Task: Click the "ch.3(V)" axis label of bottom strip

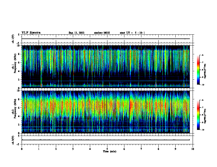Action: [x=13, y=140]
